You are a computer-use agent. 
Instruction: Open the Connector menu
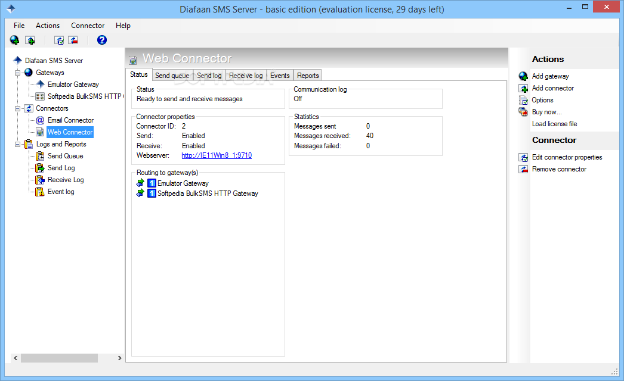click(88, 26)
